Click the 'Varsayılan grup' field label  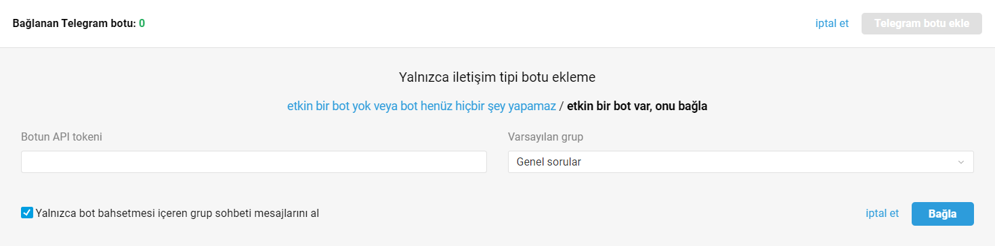pyautogui.click(x=545, y=137)
